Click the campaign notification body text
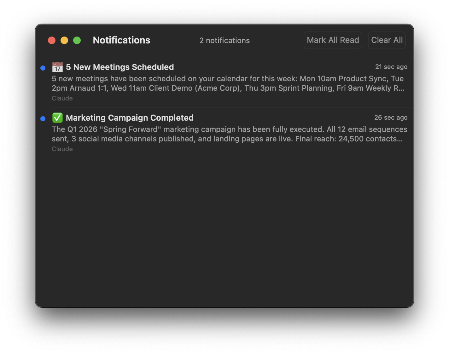Viewport: 449px width, 354px height. tap(230, 134)
